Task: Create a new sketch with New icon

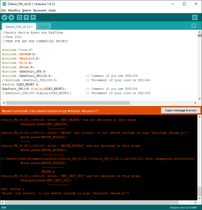Action: tap(19, 18)
